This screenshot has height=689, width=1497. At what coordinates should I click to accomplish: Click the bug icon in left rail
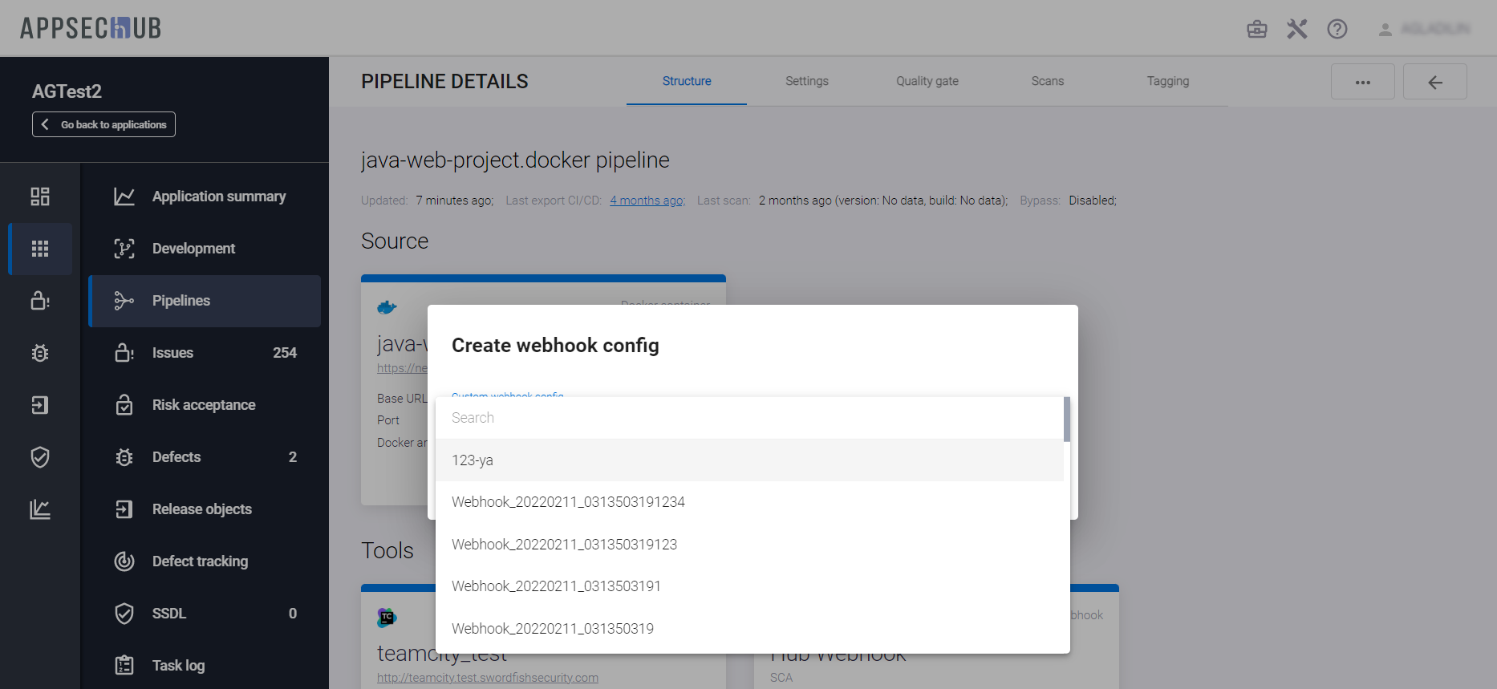(40, 353)
